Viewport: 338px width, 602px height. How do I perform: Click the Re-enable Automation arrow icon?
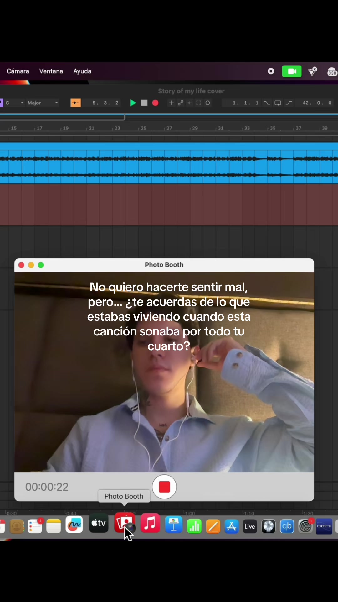[190, 103]
